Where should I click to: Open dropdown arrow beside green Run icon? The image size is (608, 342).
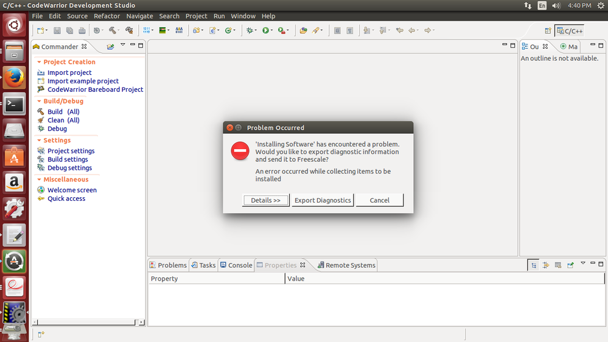[272, 30]
